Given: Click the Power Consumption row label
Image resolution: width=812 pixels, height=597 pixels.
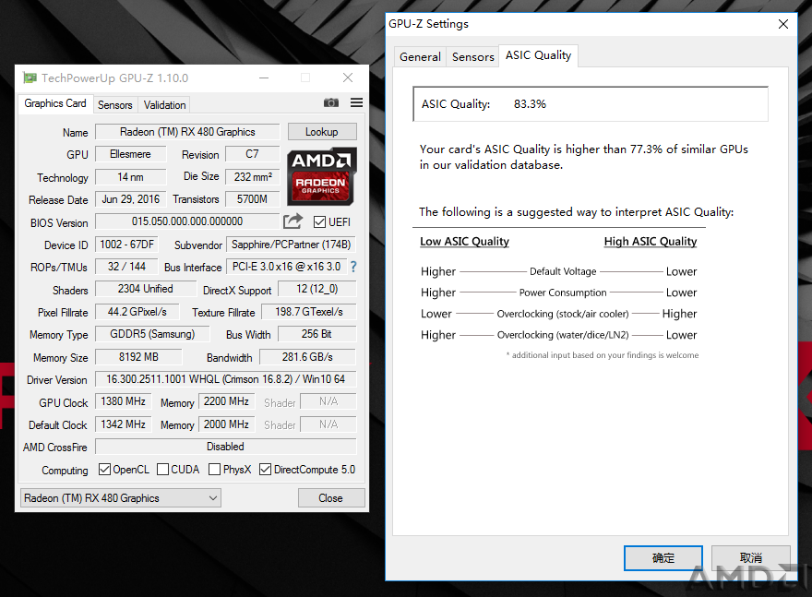Looking at the screenshot, I should click(x=563, y=293).
